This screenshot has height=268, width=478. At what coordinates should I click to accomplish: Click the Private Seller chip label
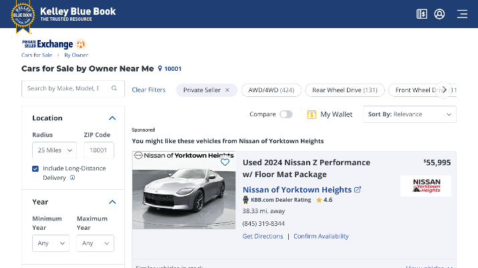pyautogui.click(x=201, y=90)
